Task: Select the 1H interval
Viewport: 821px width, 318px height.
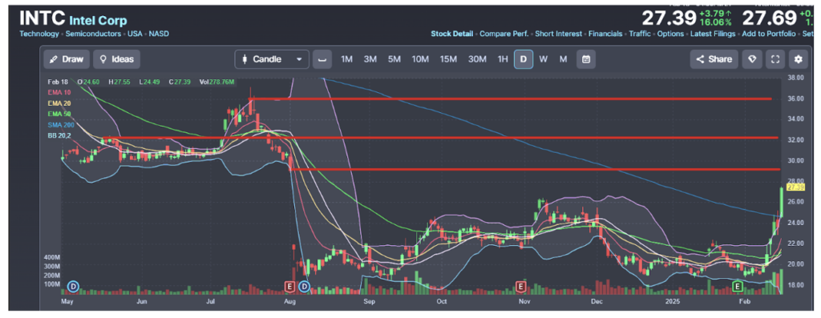Action: tap(503, 59)
